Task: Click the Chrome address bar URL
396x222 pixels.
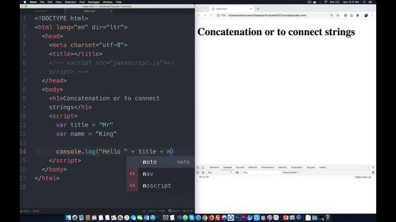Action: tap(267, 15)
